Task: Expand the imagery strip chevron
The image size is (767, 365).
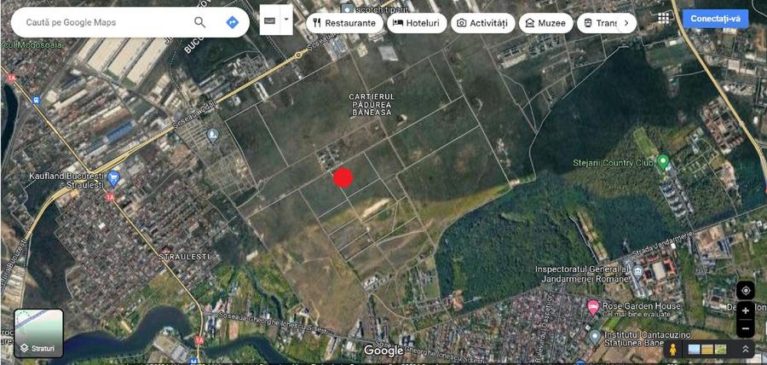Action: [x=746, y=349]
